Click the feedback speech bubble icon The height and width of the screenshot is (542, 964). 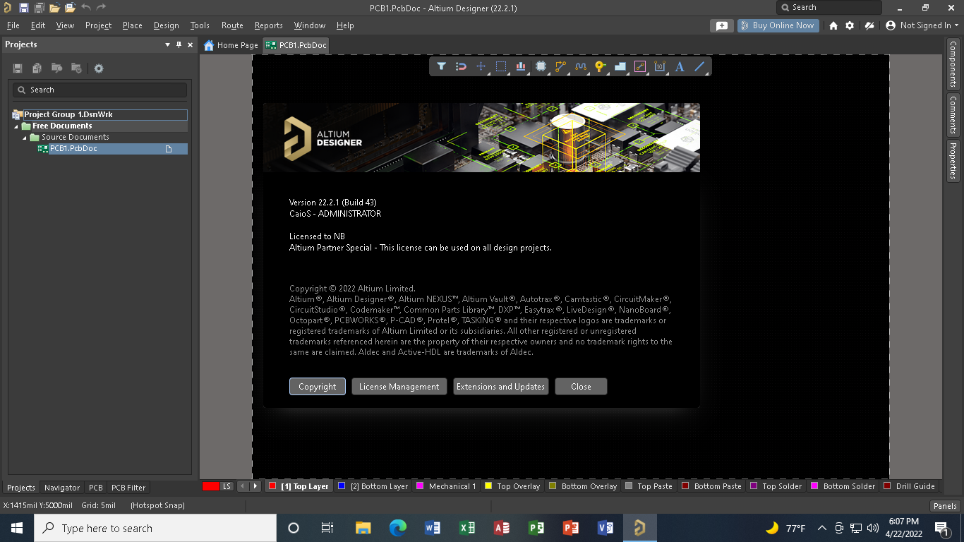721,25
